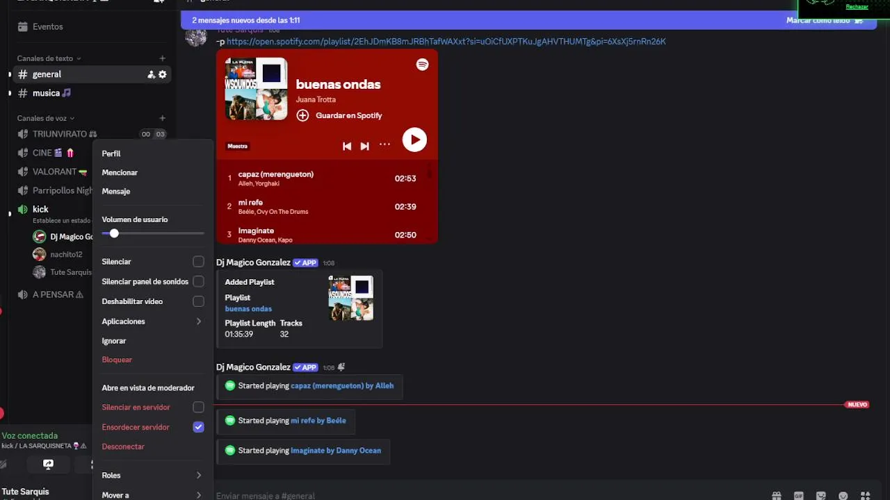
Task: Click Guardar en Spotify text button
Action: point(349,115)
